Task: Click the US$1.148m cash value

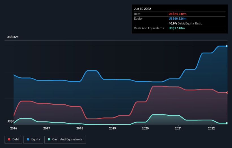Action: point(177,28)
